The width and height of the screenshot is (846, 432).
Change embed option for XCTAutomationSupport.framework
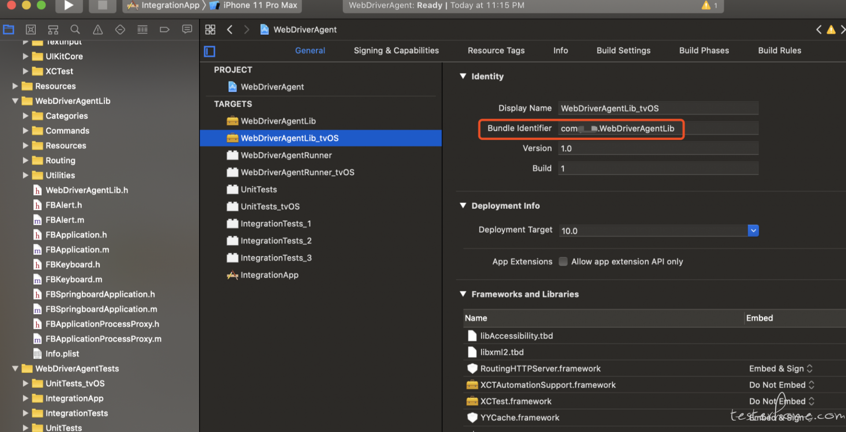point(782,385)
